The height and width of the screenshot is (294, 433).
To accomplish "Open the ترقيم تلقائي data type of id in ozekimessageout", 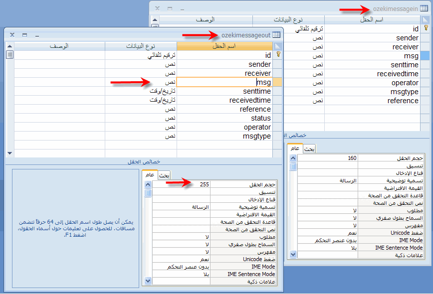I will click(141, 55).
